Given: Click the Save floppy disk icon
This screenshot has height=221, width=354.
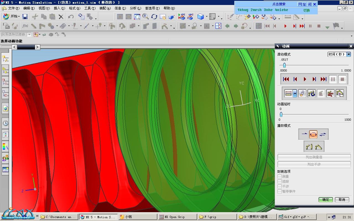Looking at the screenshot, I should (25, 17).
